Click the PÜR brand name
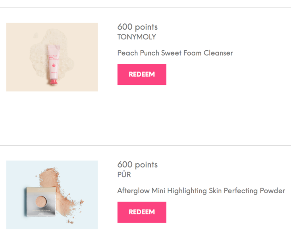 pos(124,175)
